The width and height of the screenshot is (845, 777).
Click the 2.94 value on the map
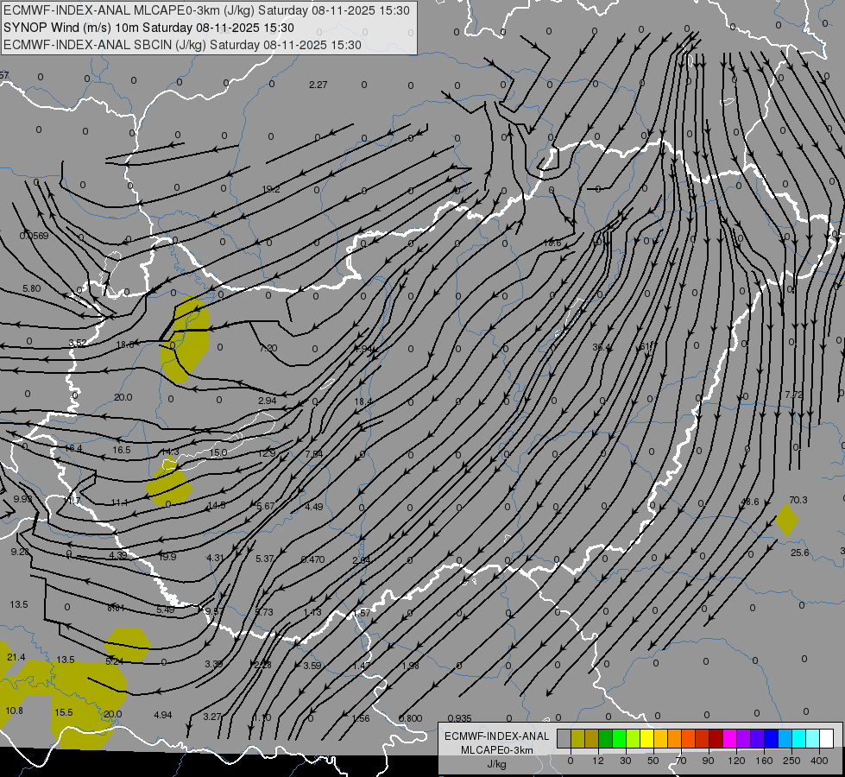tap(268, 401)
